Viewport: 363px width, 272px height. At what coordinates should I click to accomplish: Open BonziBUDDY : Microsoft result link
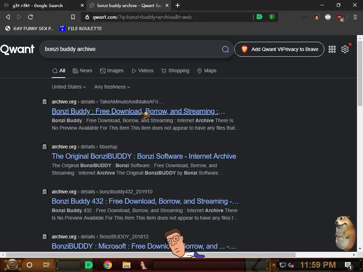[x=144, y=246]
